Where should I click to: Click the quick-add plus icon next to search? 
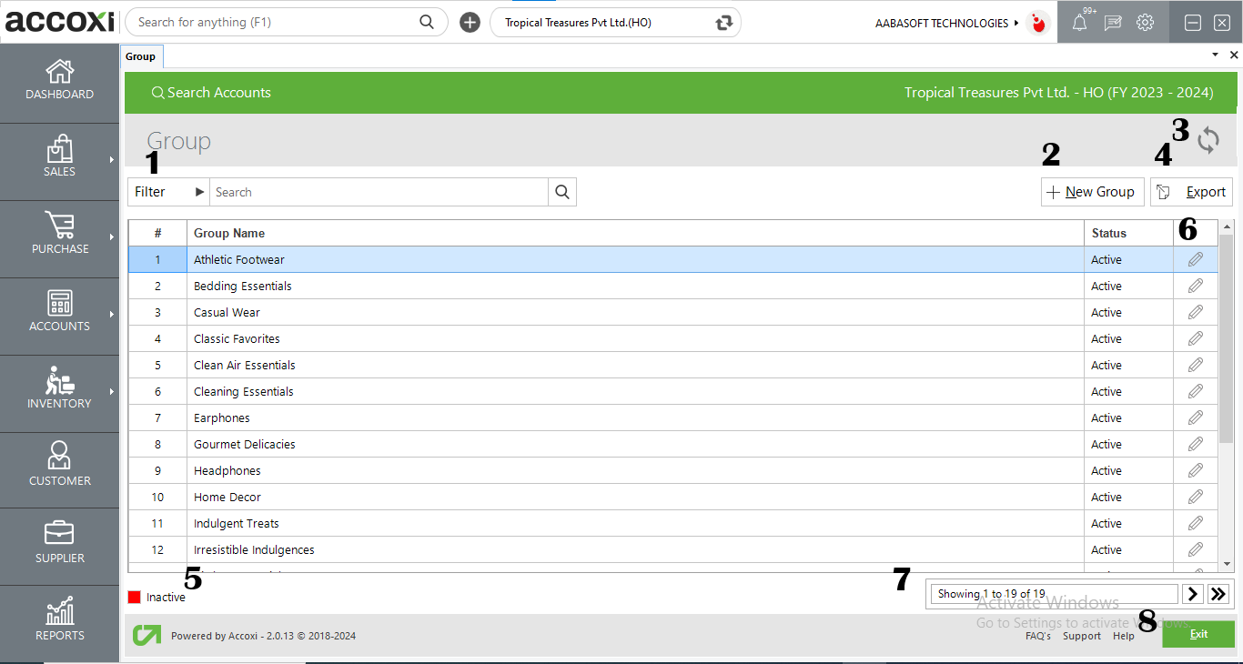coord(470,21)
